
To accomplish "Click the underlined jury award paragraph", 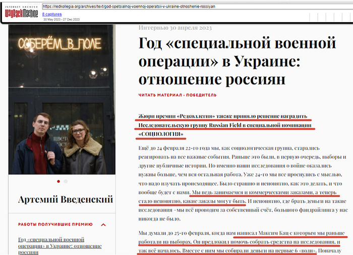I will click(225, 125).
